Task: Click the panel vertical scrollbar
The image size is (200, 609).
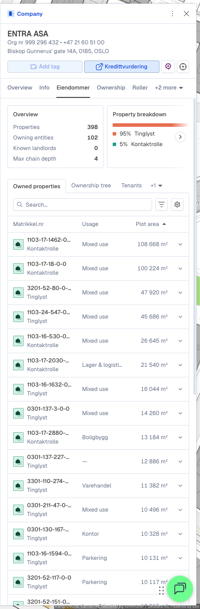Action: pyautogui.click(x=195, y=246)
